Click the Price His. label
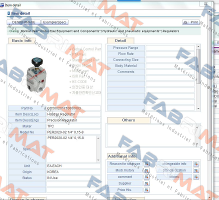 click(x=124, y=190)
